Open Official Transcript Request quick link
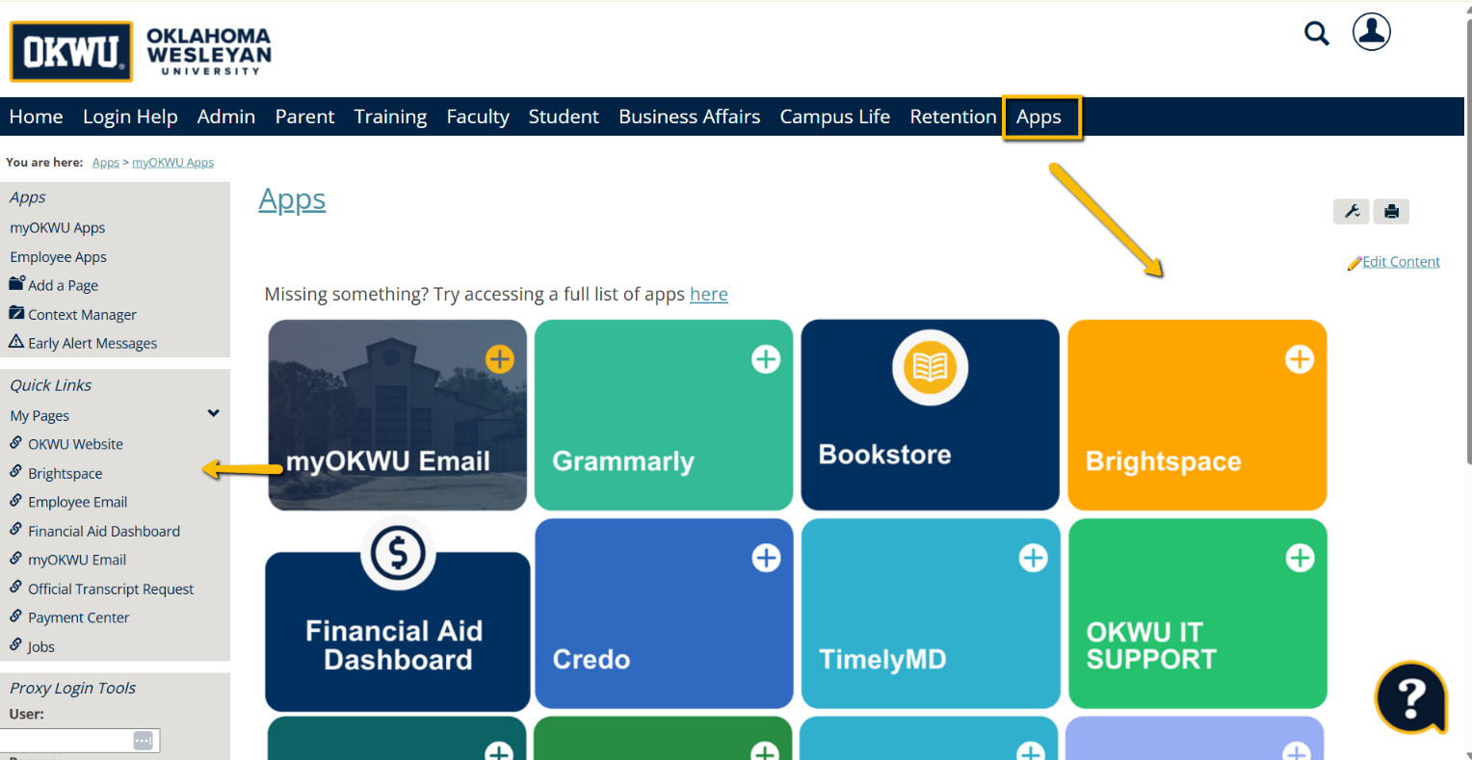 click(x=111, y=589)
